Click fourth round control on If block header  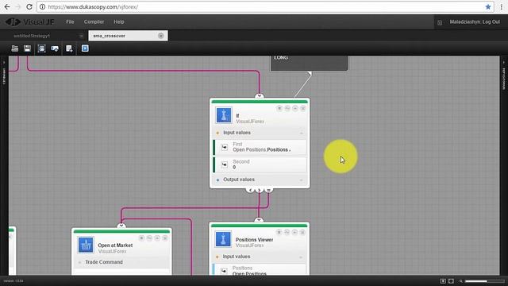coord(303,108)
